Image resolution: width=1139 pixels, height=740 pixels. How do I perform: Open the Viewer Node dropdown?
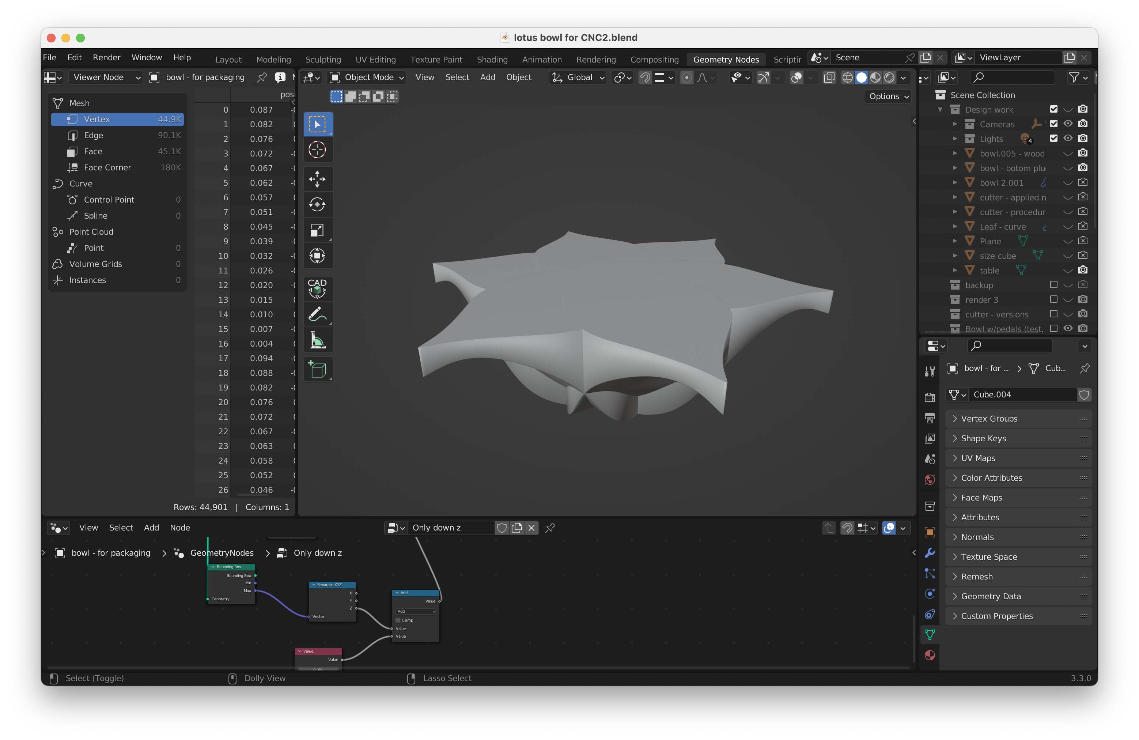click(x=105, y=77)
